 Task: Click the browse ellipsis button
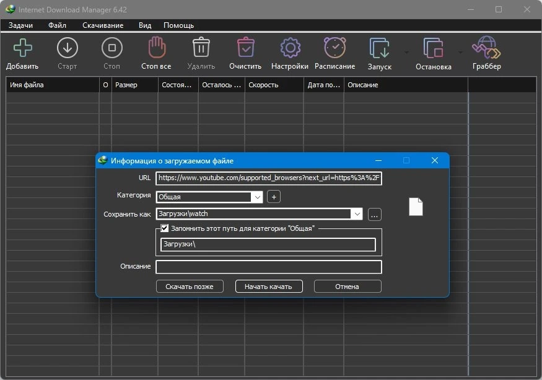[x=374, y=215]
